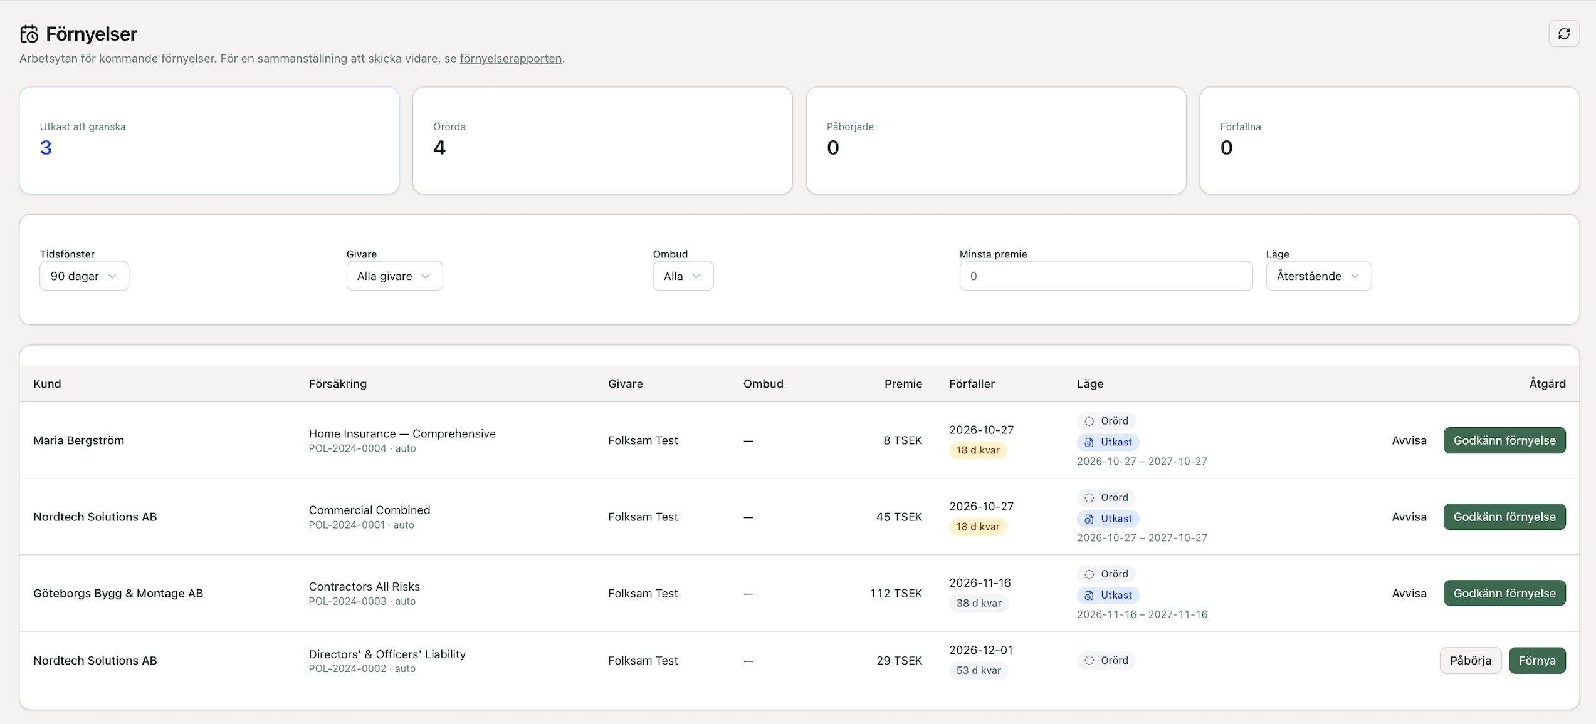Open the Tidsfönster 90 dagar dropdown

coord(84,276)
